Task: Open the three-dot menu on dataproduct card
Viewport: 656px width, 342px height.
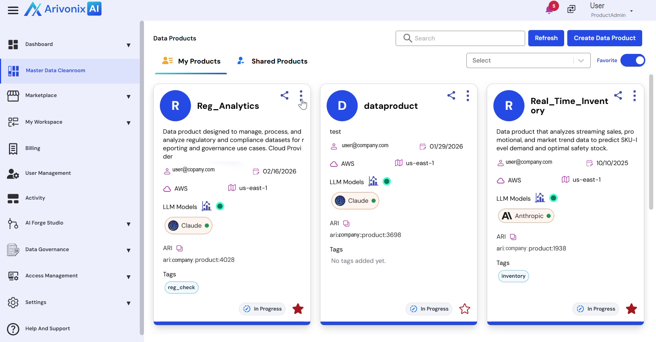Action: point(467,96)
